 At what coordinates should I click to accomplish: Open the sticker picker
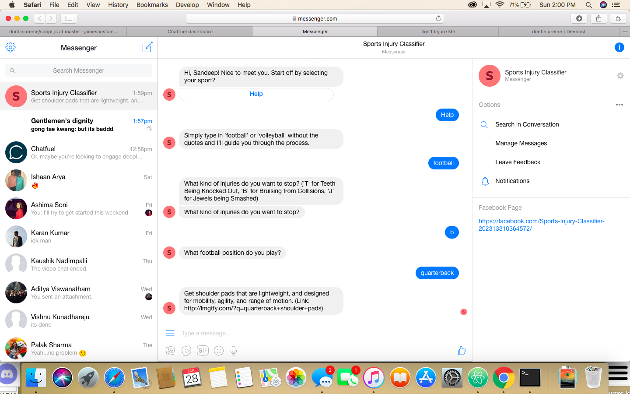pyautogui.click(x=186, y=351)
